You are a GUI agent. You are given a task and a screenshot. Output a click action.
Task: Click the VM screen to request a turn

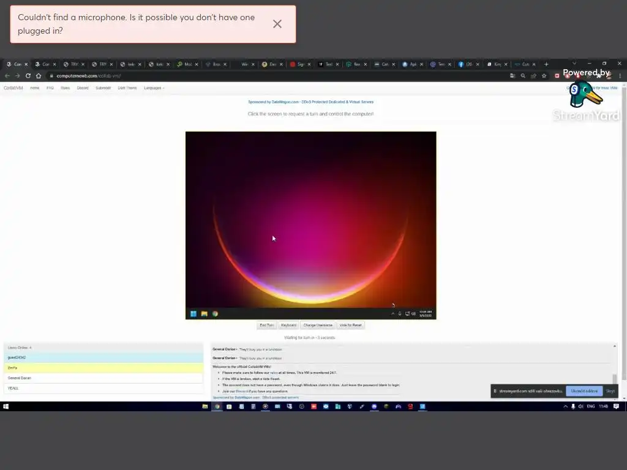click(x=310, y=225)
